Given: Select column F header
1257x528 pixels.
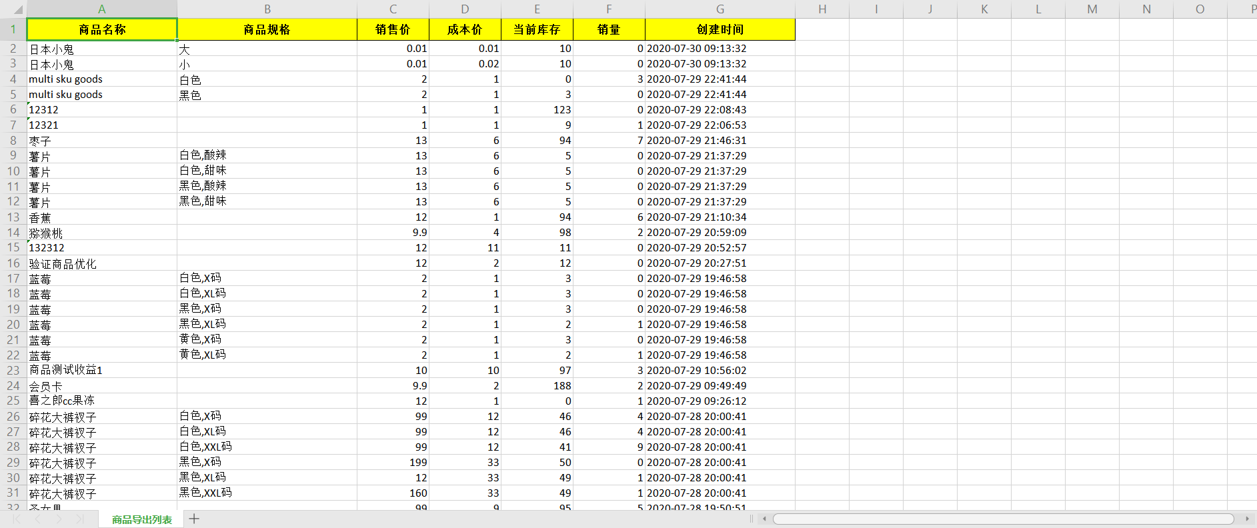Looking at the screenshot, I should point(609,9).
